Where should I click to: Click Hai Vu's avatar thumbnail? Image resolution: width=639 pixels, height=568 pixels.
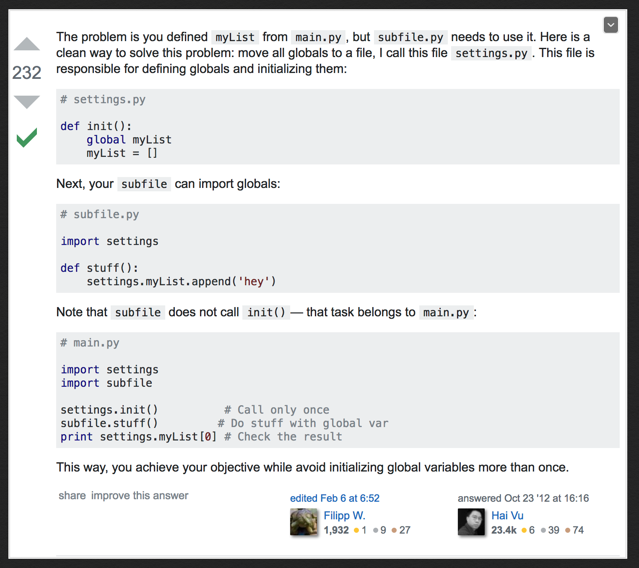(471, 522)
